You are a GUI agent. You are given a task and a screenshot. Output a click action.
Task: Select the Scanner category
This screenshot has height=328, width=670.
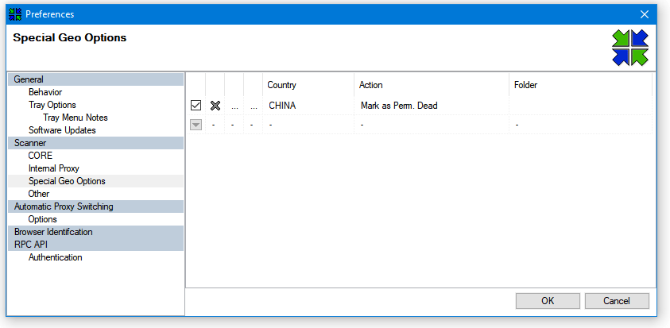pos(95,143)
